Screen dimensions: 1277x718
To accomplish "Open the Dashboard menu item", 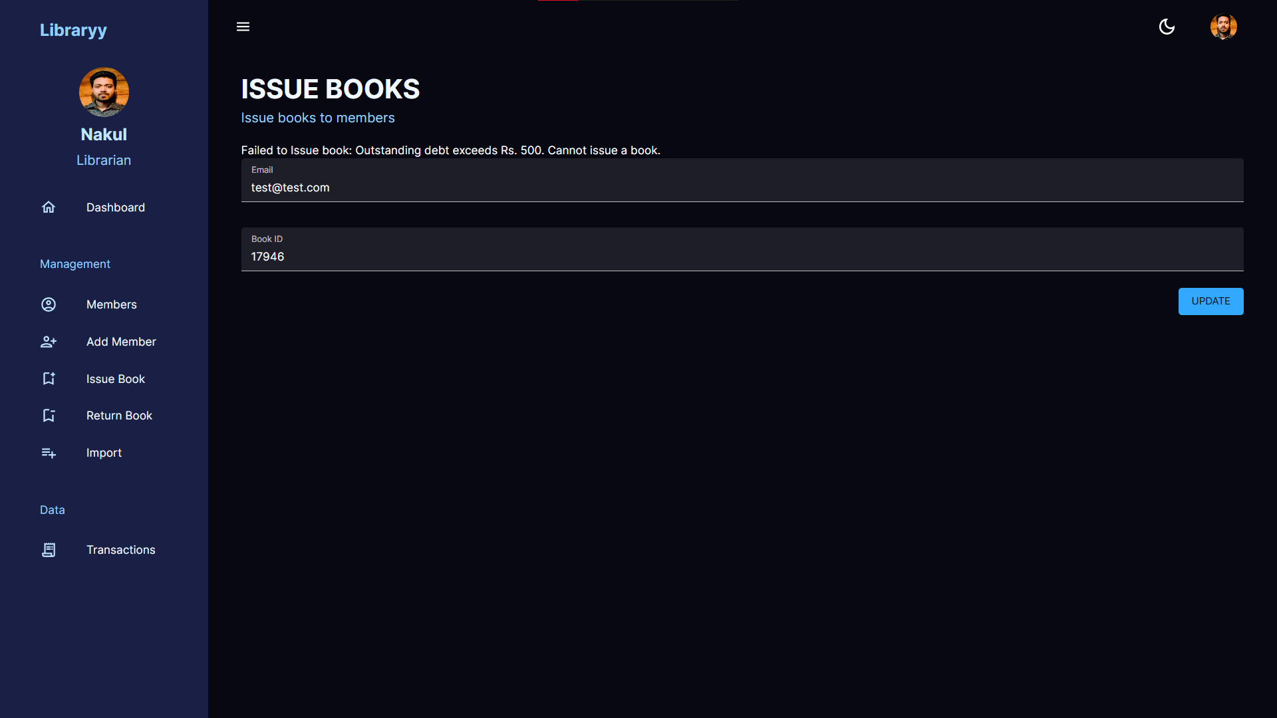I will point(116,207).
